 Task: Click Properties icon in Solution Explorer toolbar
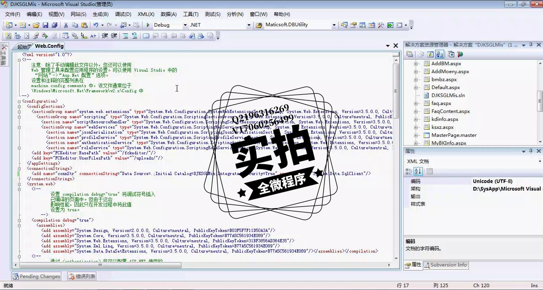tap(409, 54)
